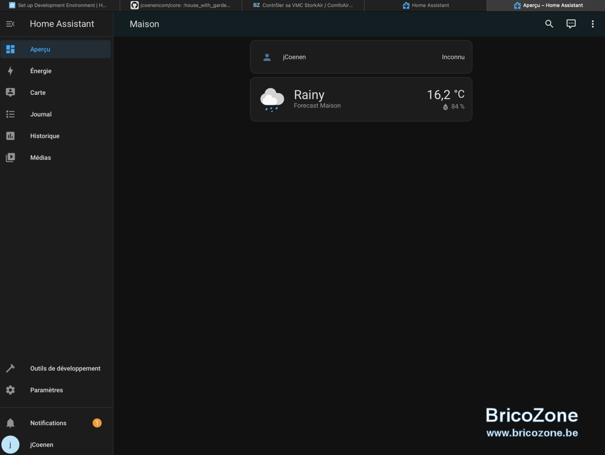Switch to Contrôler sa VMC StorkAir tab

click(x=302, y=5)
